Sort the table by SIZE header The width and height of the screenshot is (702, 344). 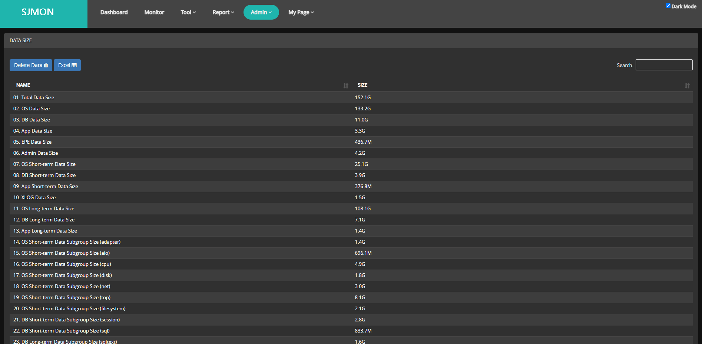362,85
